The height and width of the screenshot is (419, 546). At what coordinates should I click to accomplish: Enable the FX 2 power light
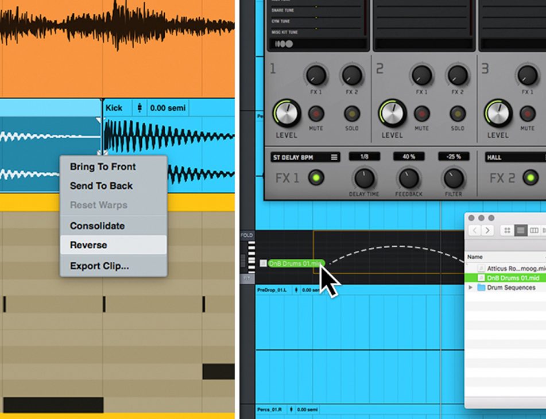(x=530, y=177)
